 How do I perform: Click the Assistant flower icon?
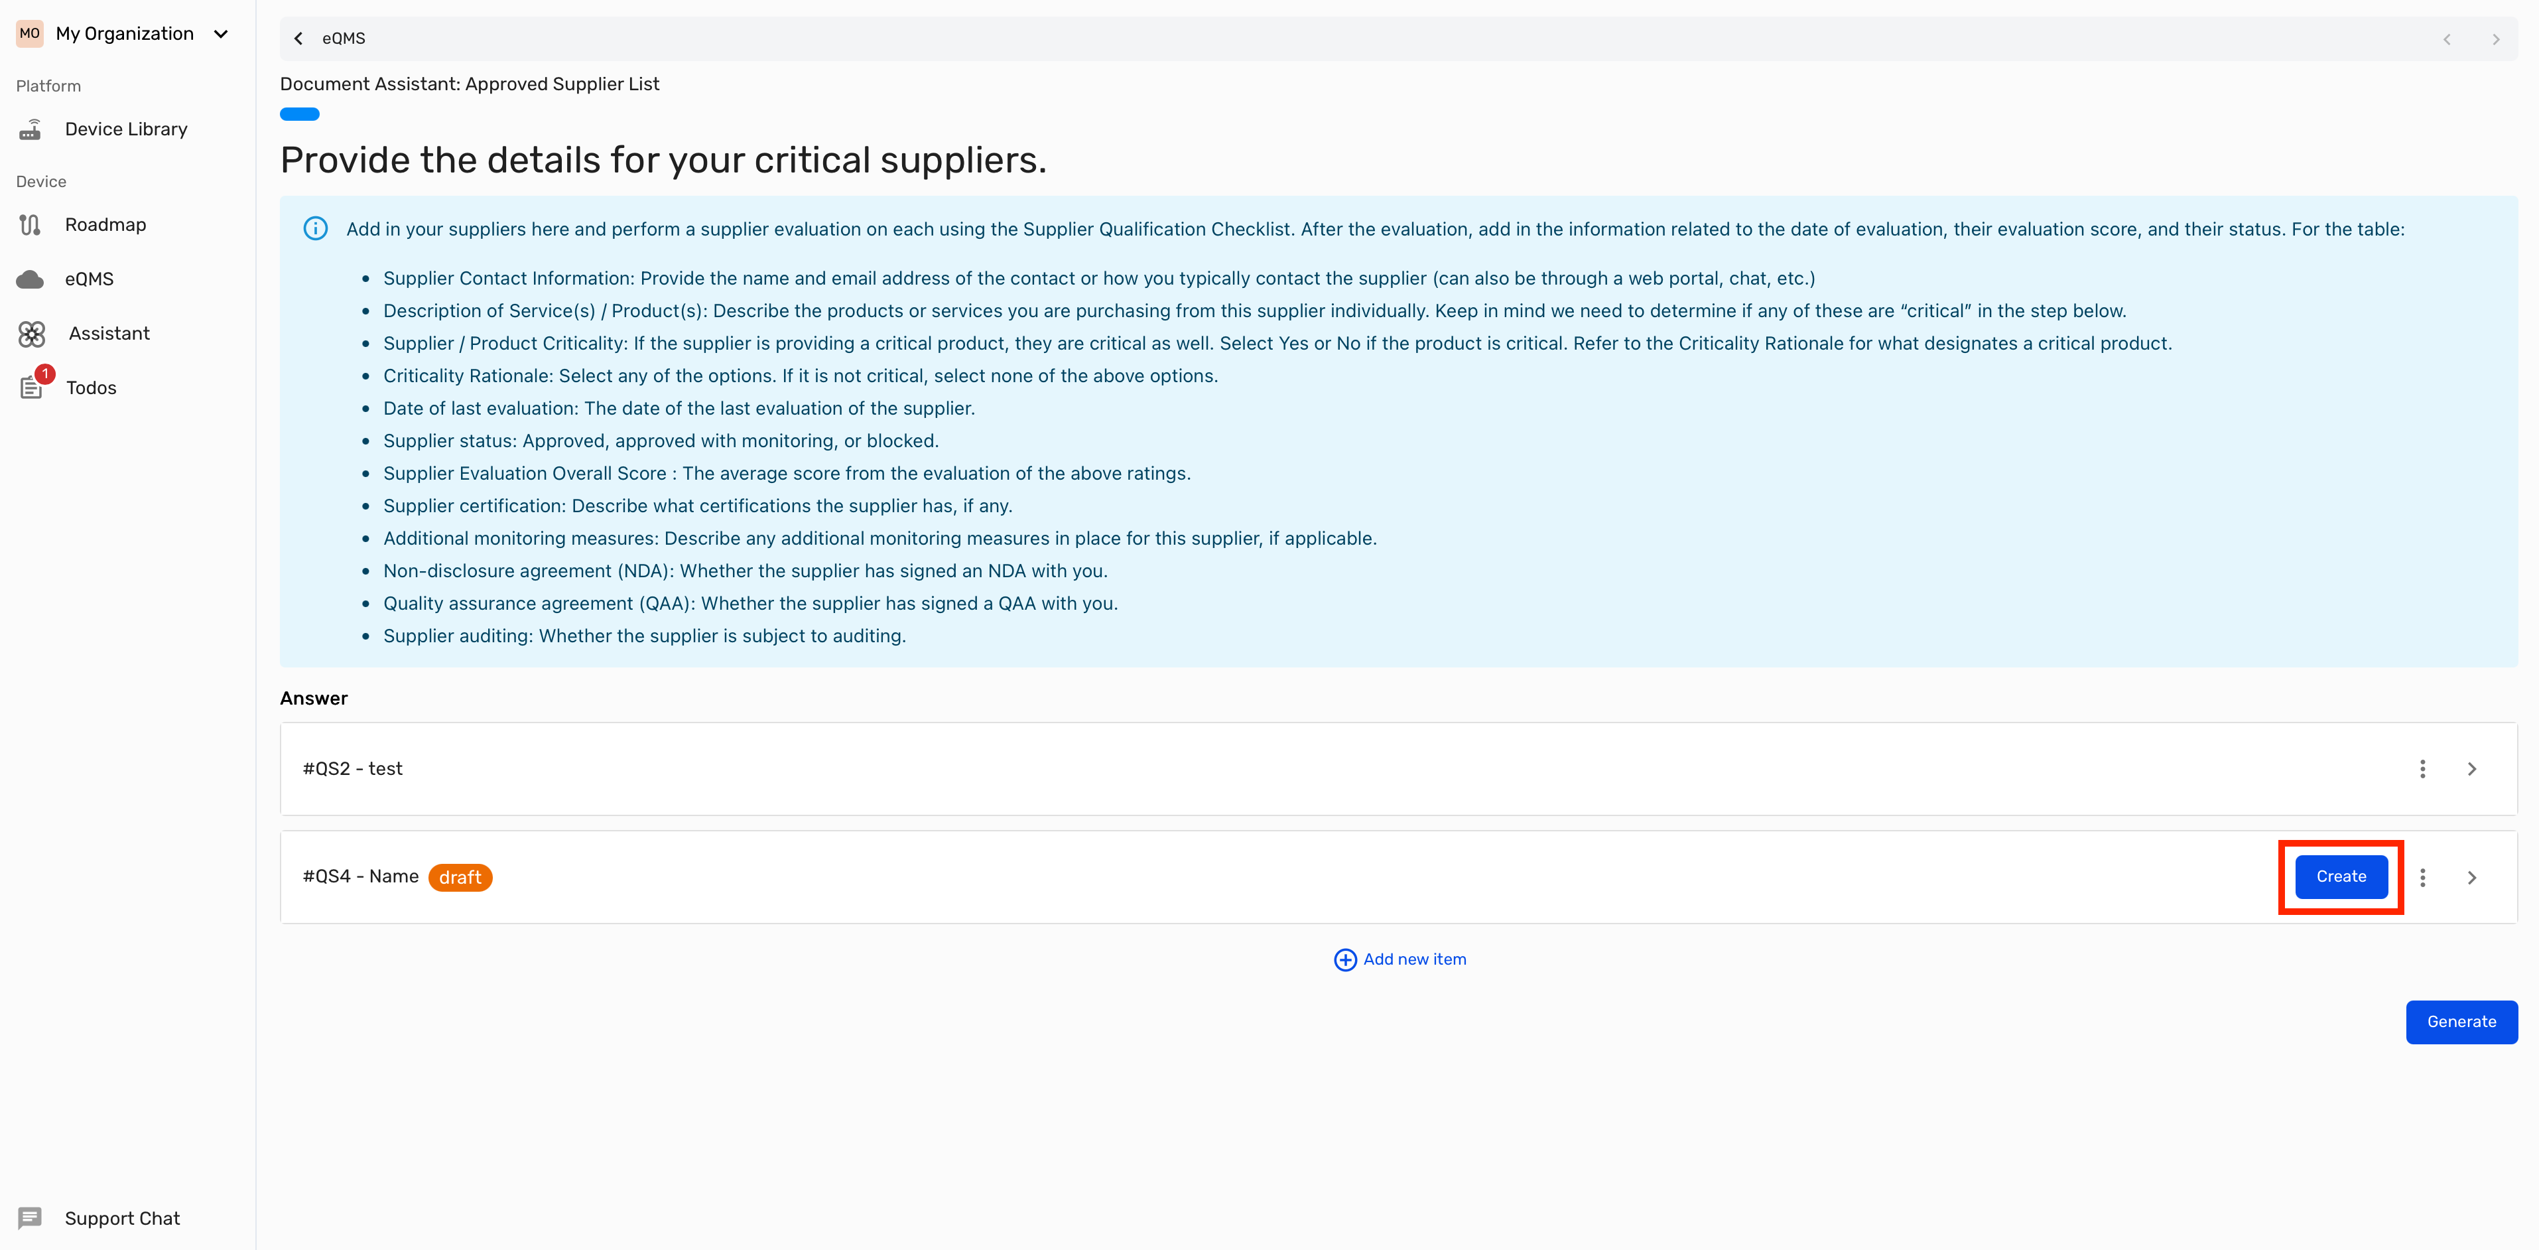[32, 334]
